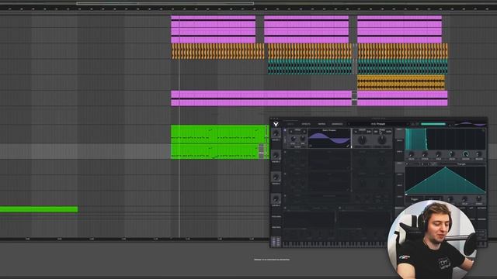Open the MATRIX tab in Vital
The width and height of the screenshot is (497, 279).
pos(321,124)
